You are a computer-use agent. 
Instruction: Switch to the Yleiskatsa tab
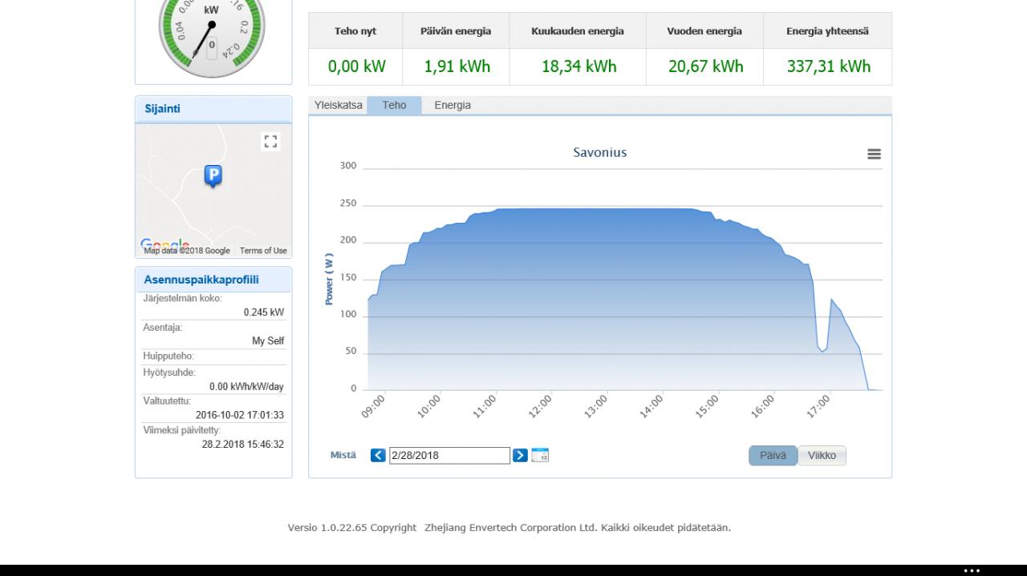pos(338,105)
